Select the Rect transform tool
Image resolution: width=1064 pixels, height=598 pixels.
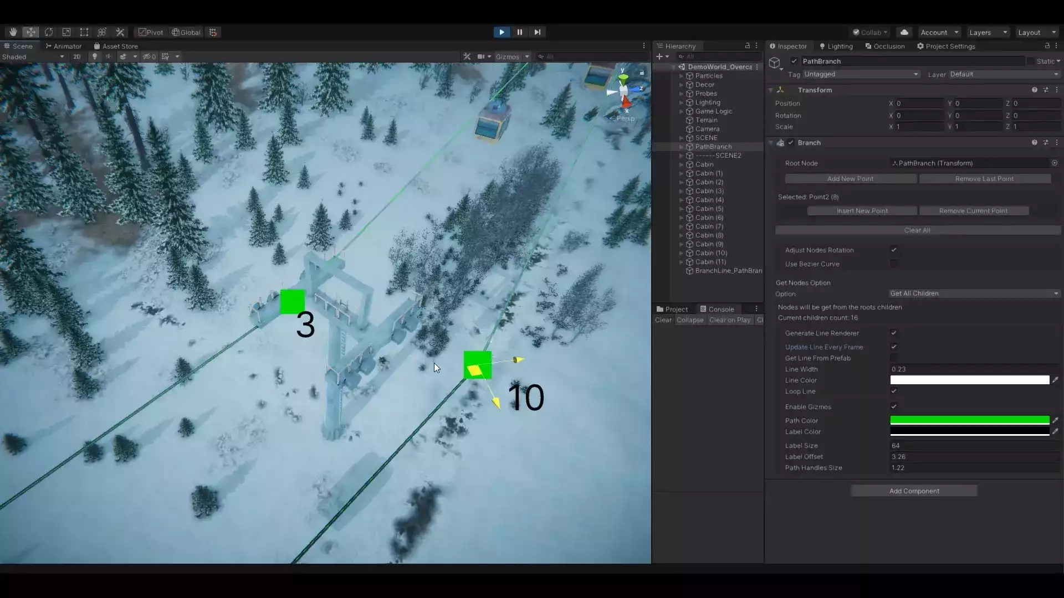pyautogui.click(x=84, y=32)
